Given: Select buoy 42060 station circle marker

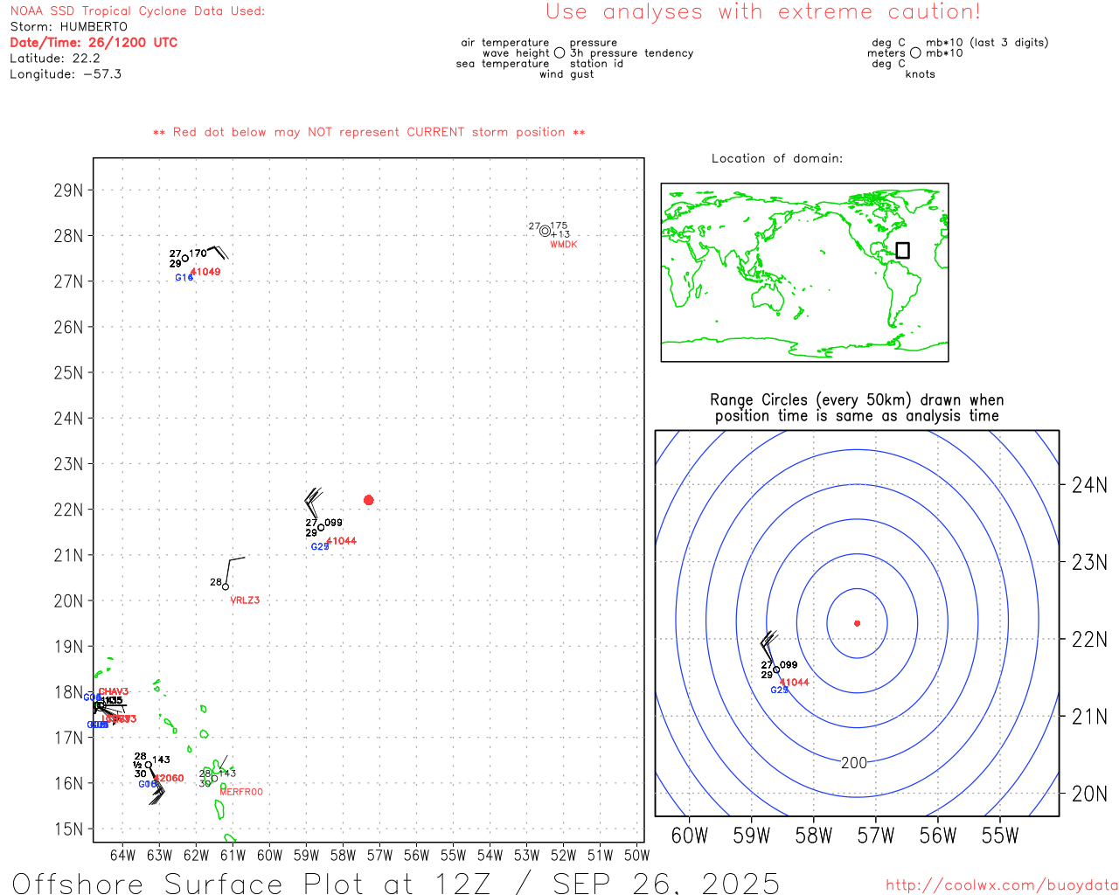Looking at the screenshot, I should click(149, 765).
